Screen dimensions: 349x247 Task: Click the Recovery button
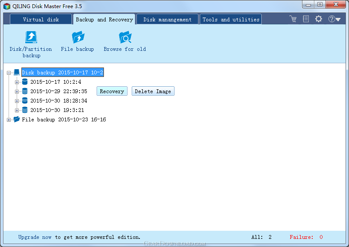point(112,91)
